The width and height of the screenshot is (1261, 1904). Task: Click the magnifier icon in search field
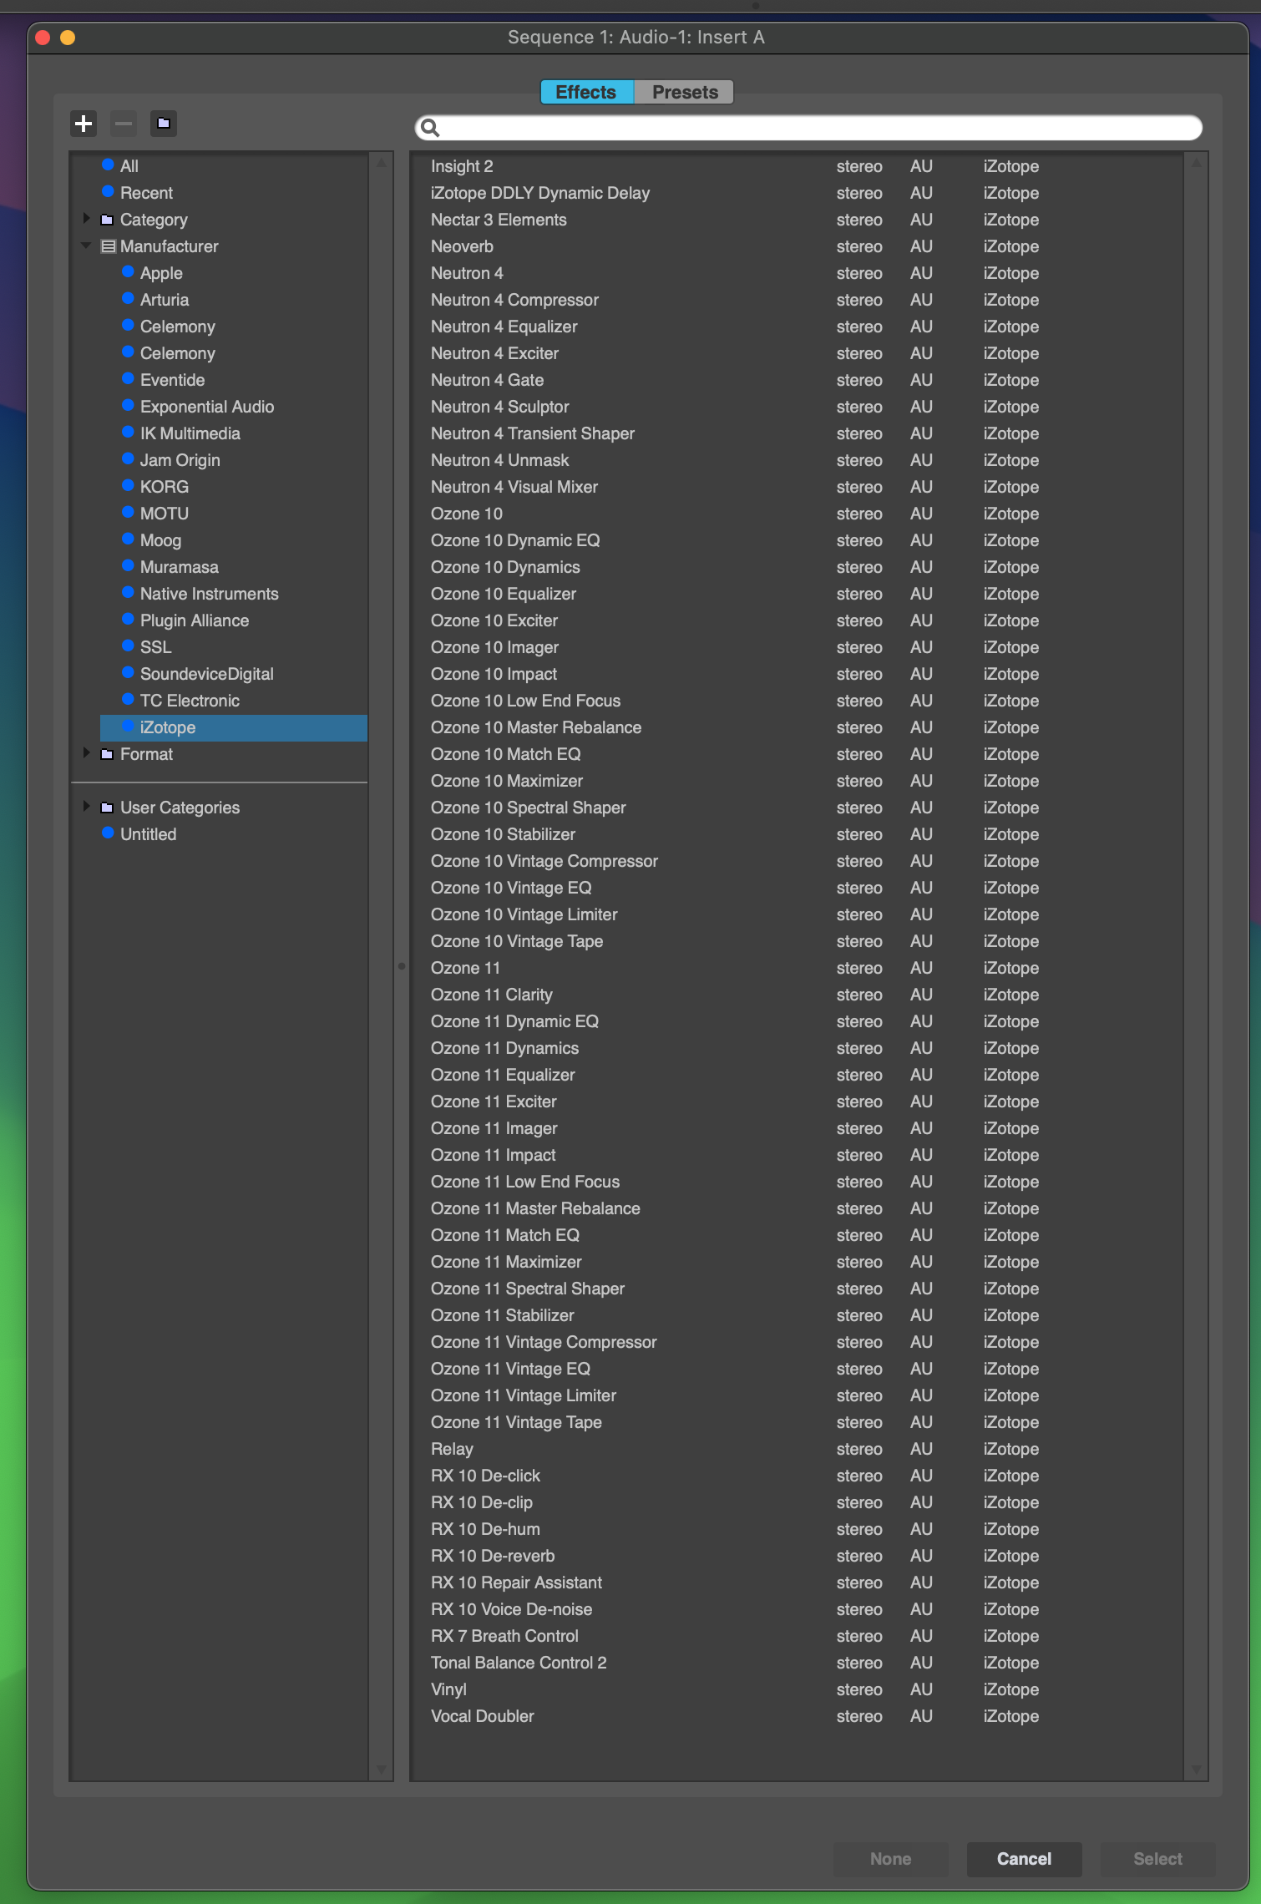pos(430,128)
